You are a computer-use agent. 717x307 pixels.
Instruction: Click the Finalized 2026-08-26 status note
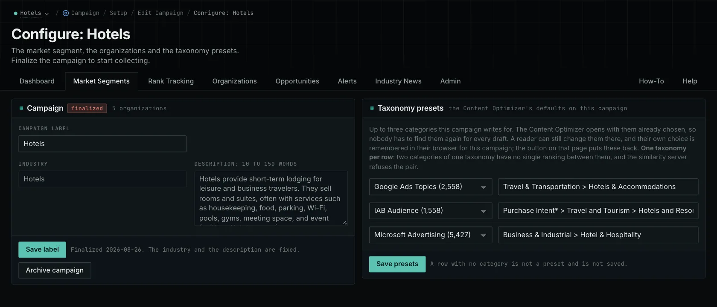(x=185, y=250)
